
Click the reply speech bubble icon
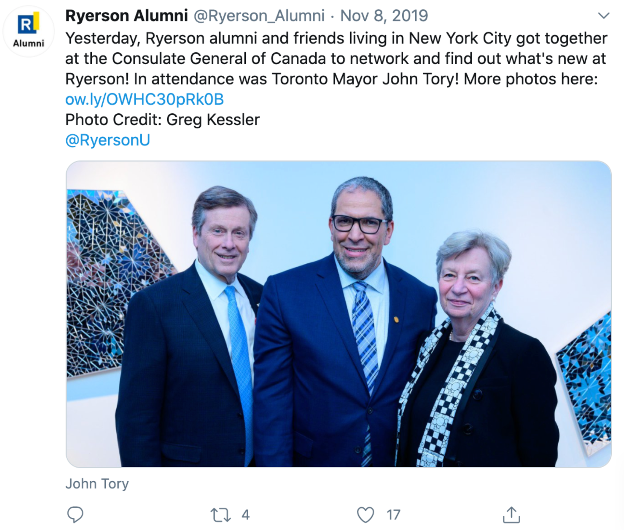point(75,514)
